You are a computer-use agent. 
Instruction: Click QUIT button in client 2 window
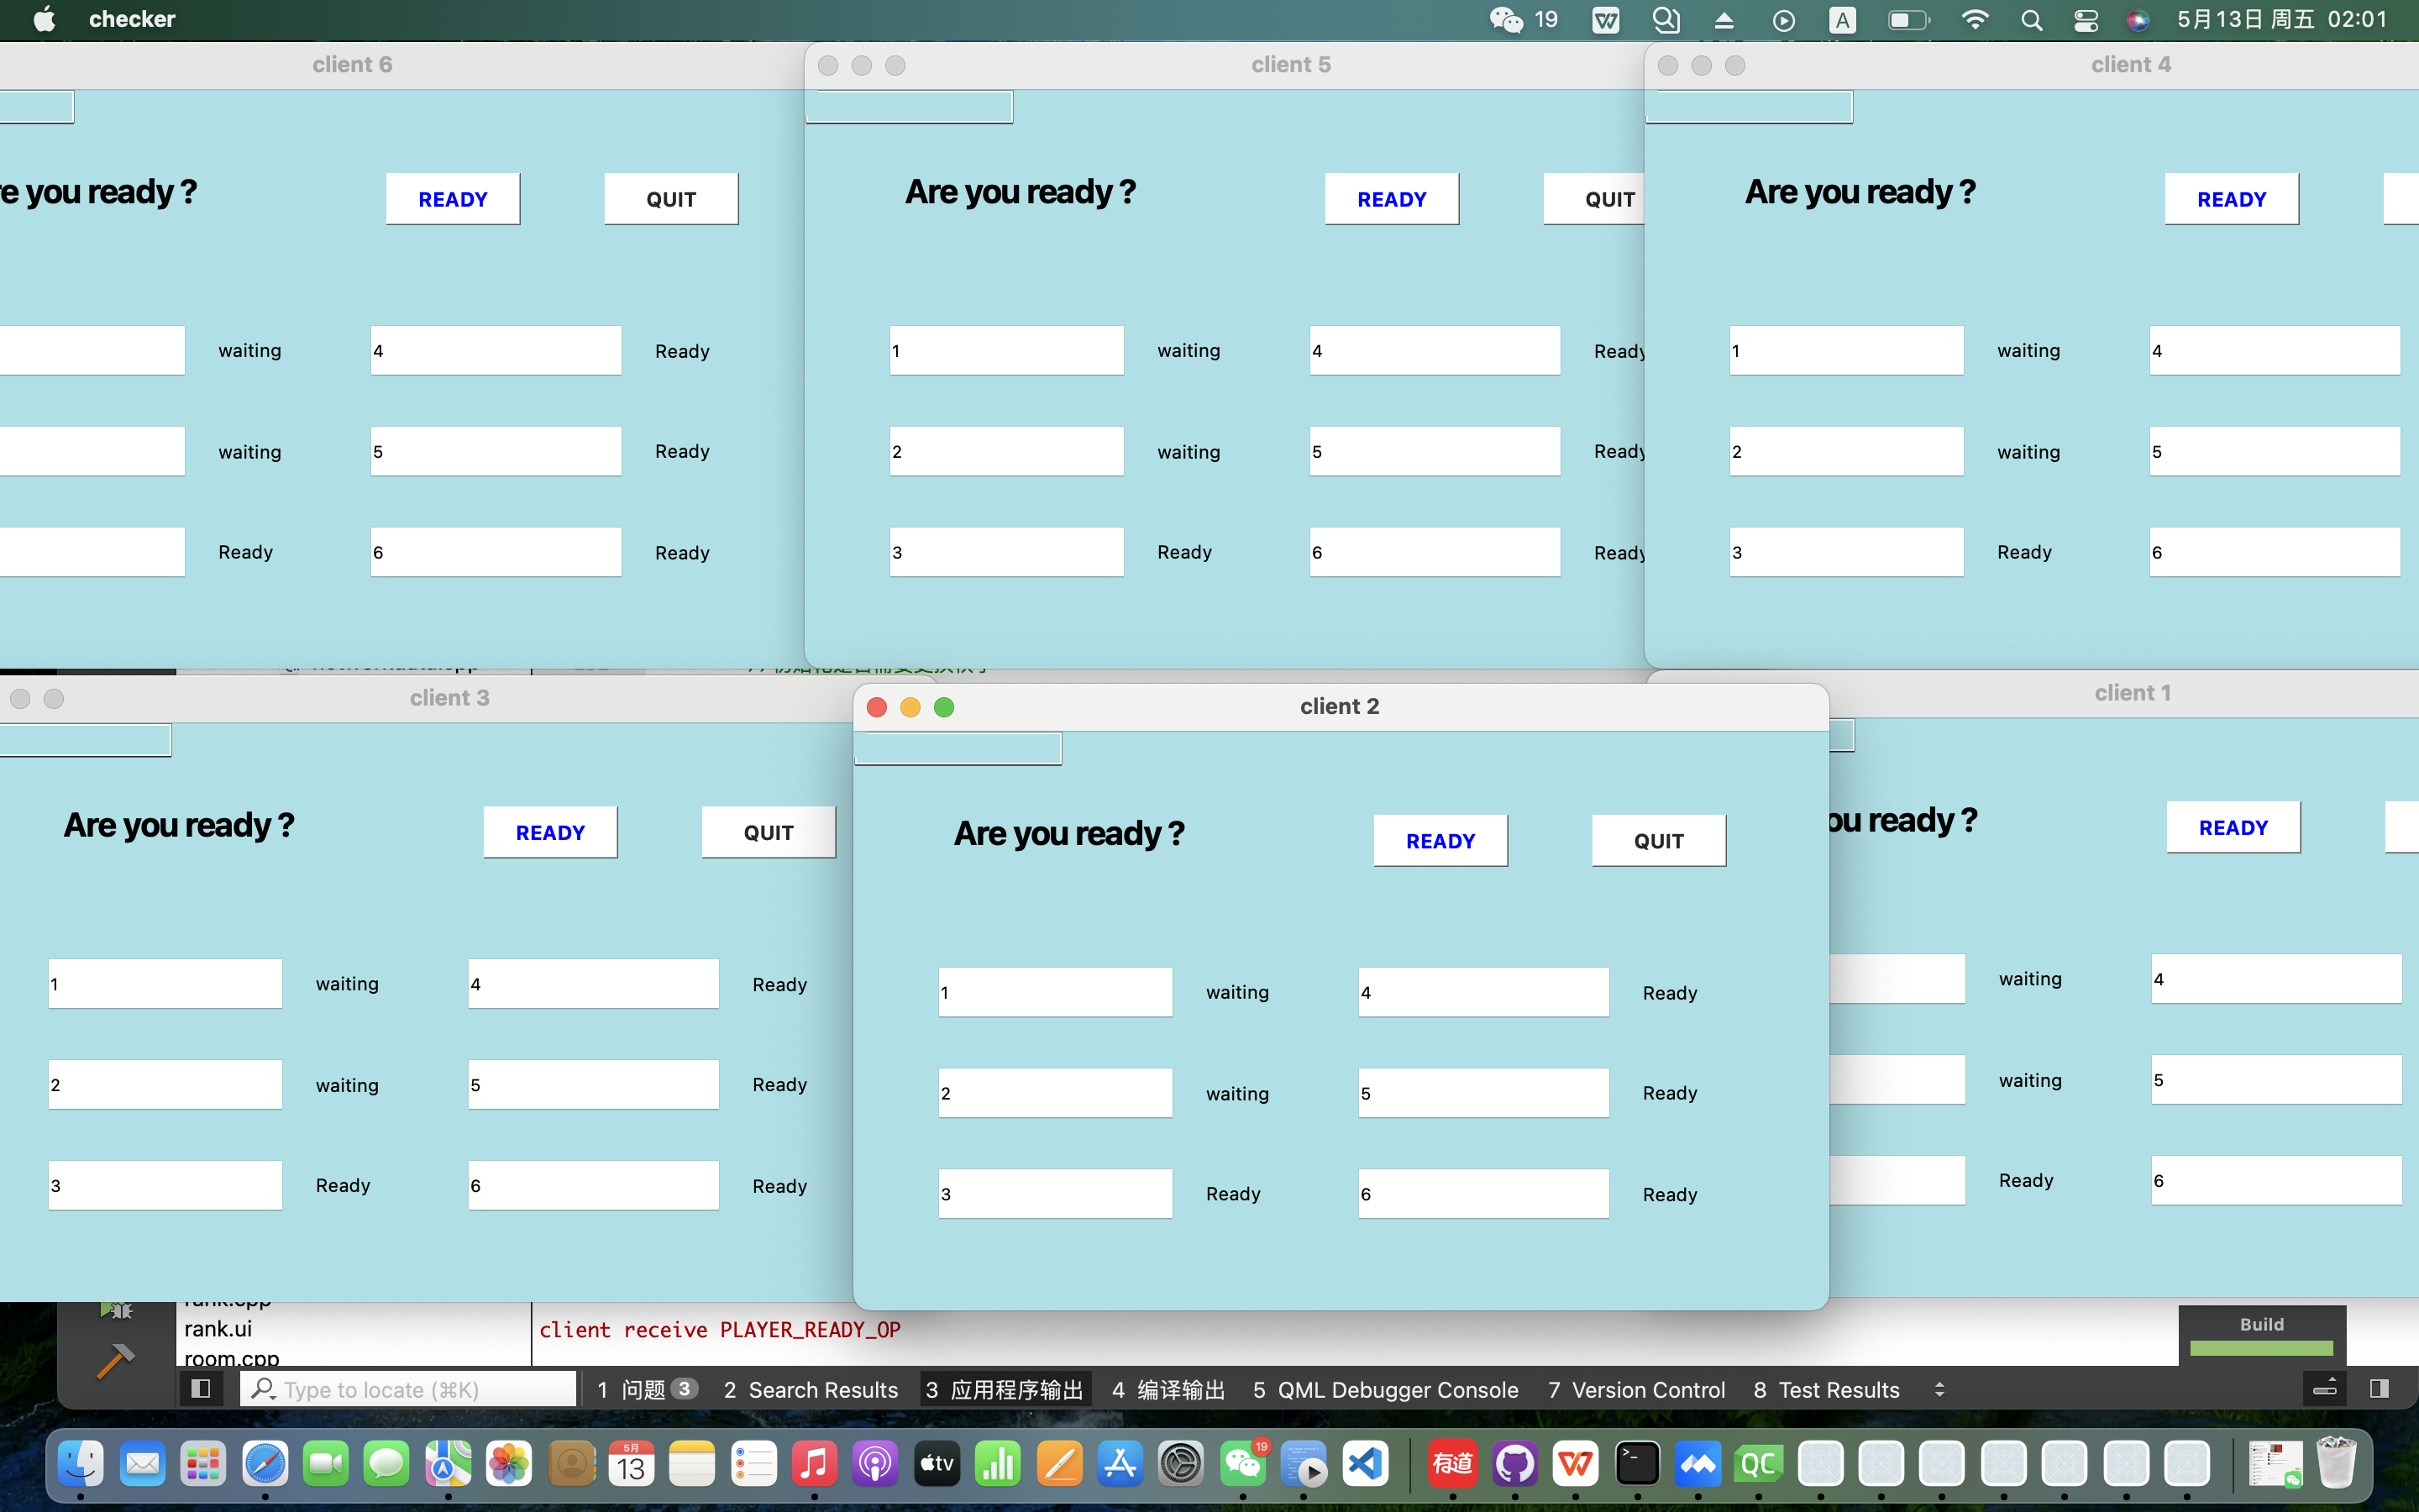(1658, 841)
